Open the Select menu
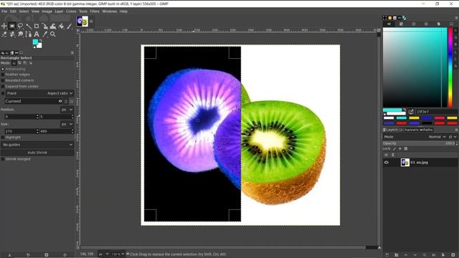The image size is (459, 258). coord(24,11)
